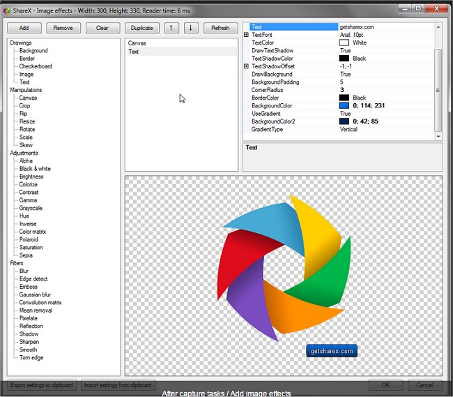The image size is (453, 397).
Task: Click the TextColor white swatch
Action: [344, 43]
